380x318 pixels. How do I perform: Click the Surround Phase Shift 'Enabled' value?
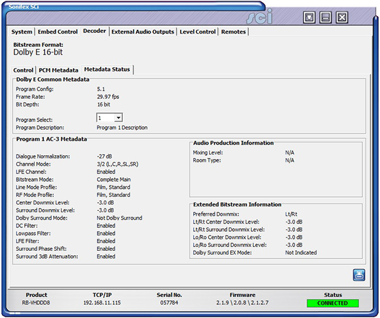click(x=106, y=249)
